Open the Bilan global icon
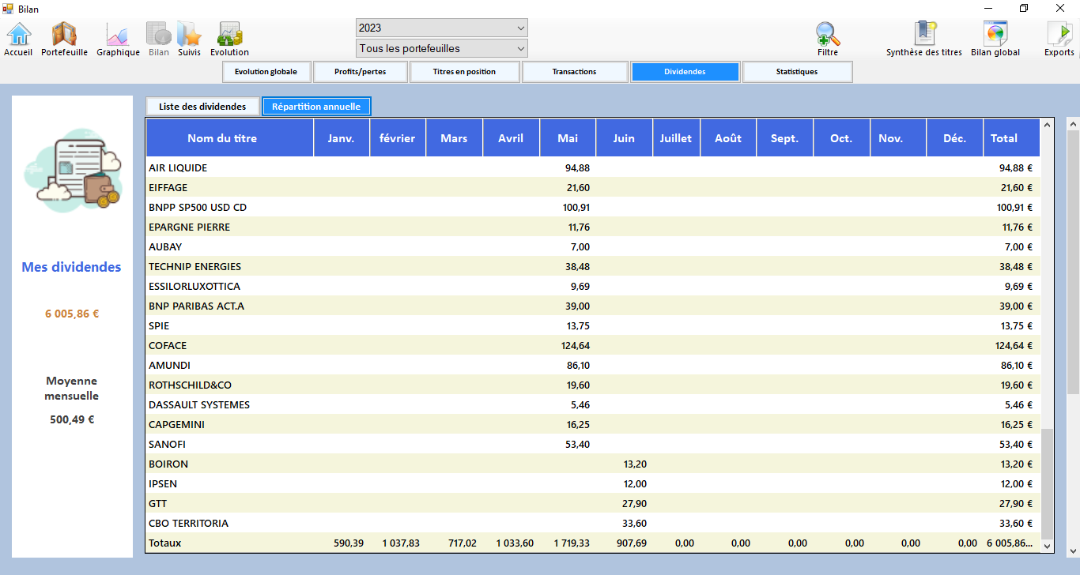 pos(995,39)
